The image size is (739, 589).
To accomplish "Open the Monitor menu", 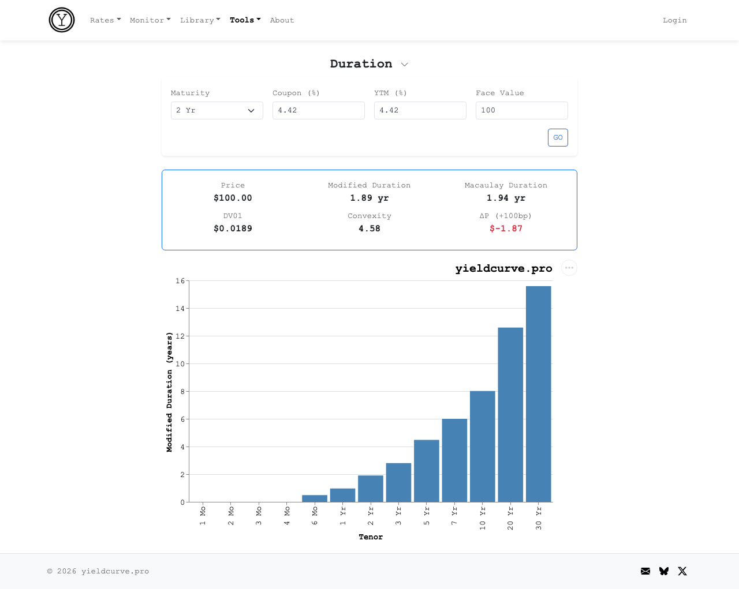I will [150, 20].
